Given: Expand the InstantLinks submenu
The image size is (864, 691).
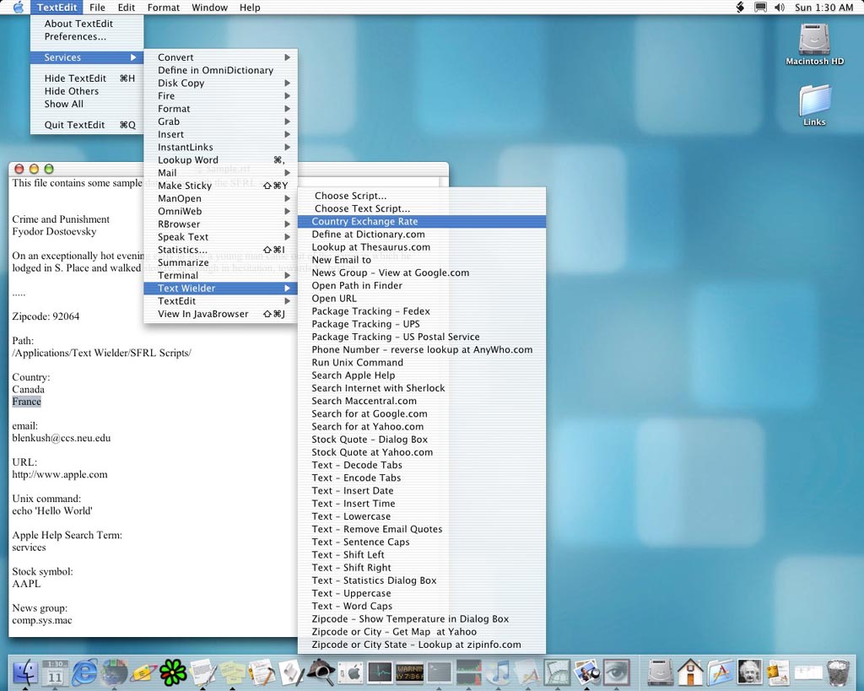Looking at the screenshot, I should click(x=220, y=147).
